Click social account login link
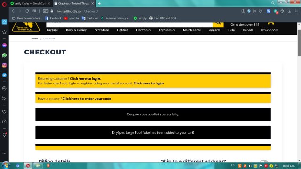 pos(149,84)
